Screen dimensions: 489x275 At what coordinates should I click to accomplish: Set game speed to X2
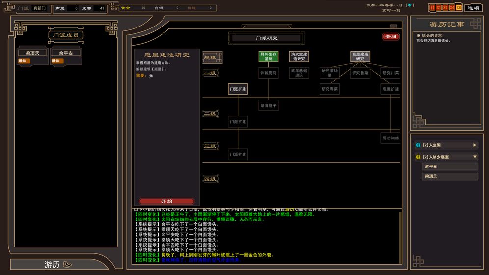[445, 8]
